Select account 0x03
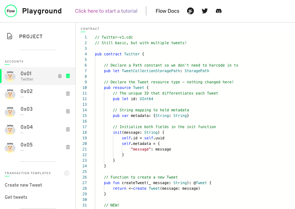This screenshot has height=209, width=295. click(38, 111)
